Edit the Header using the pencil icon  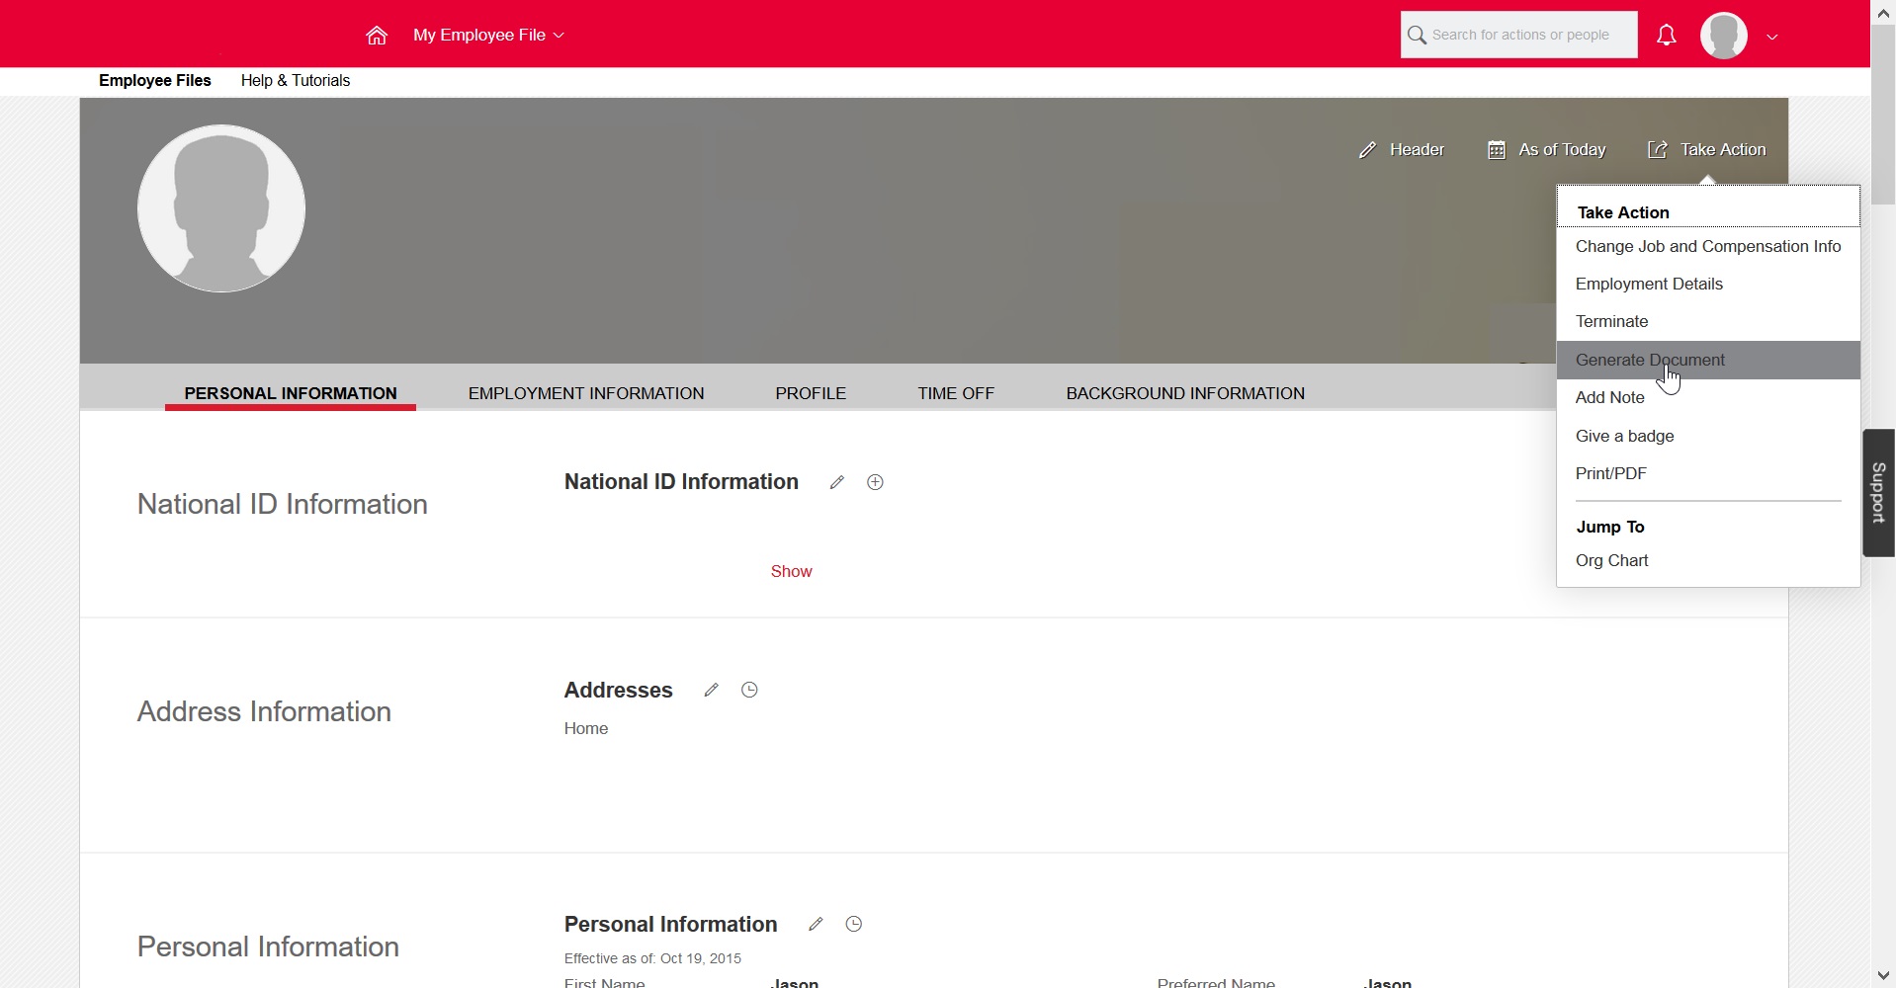[x=1367, y=150]
